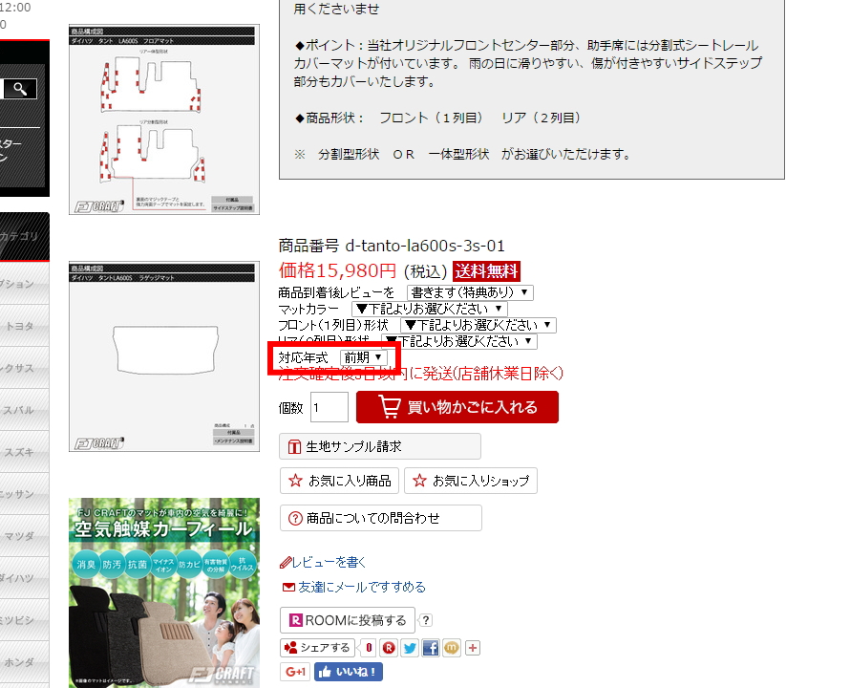
Task: Open the 対応年式 dropdown showing 前期
Action: [x=364, y=357]
